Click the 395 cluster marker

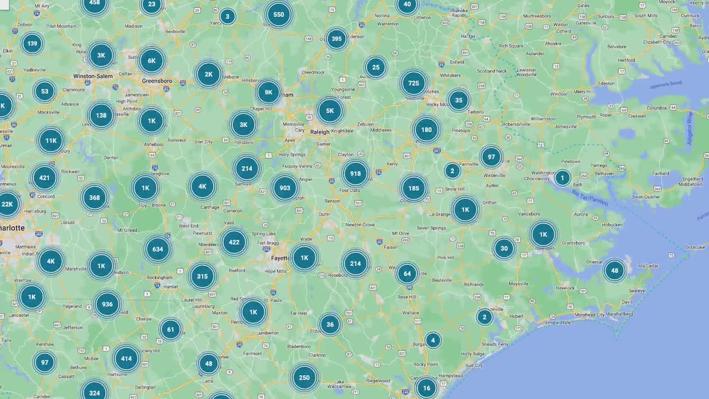[x=336, y=39]
